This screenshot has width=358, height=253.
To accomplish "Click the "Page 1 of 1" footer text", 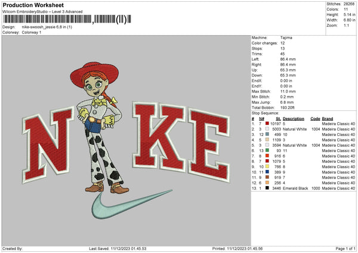I will click(345, 249).
